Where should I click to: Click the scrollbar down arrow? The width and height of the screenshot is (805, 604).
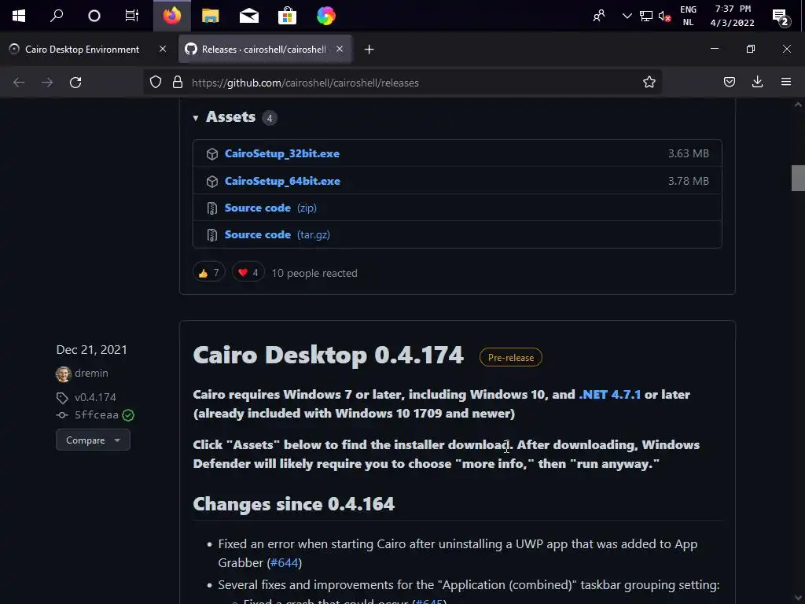(x=798, y=598)
